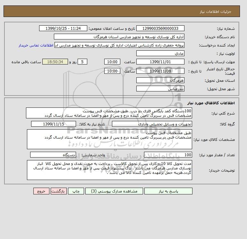Click the 'ایجاد کننده درخواست:' label

217,45
